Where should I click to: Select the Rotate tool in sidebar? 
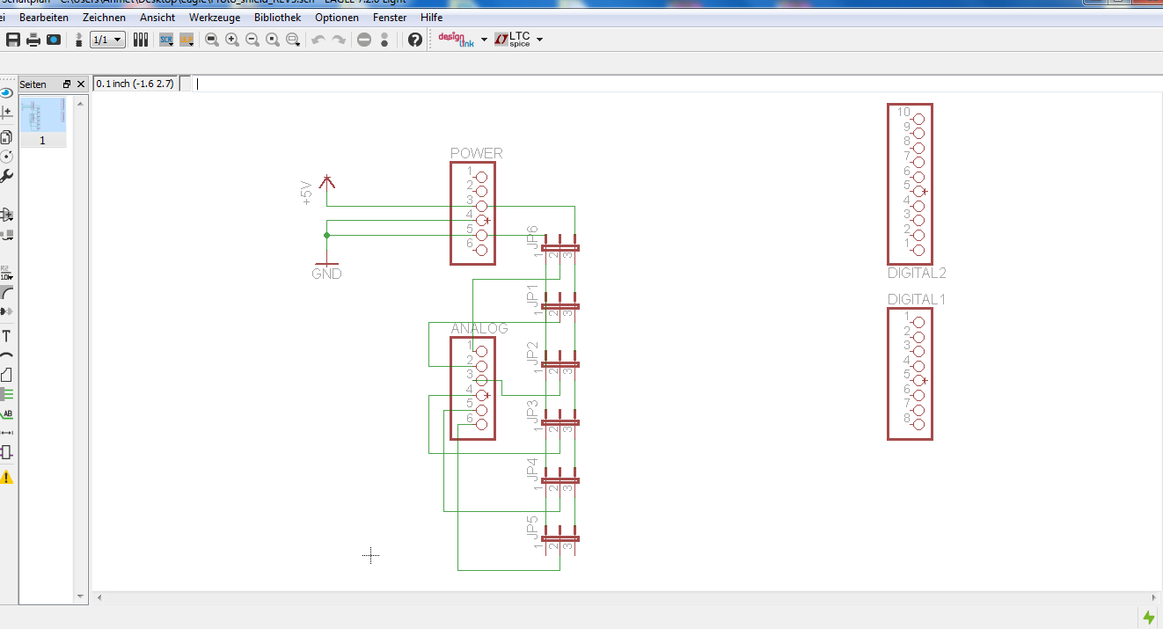click(x=7, y=157)
